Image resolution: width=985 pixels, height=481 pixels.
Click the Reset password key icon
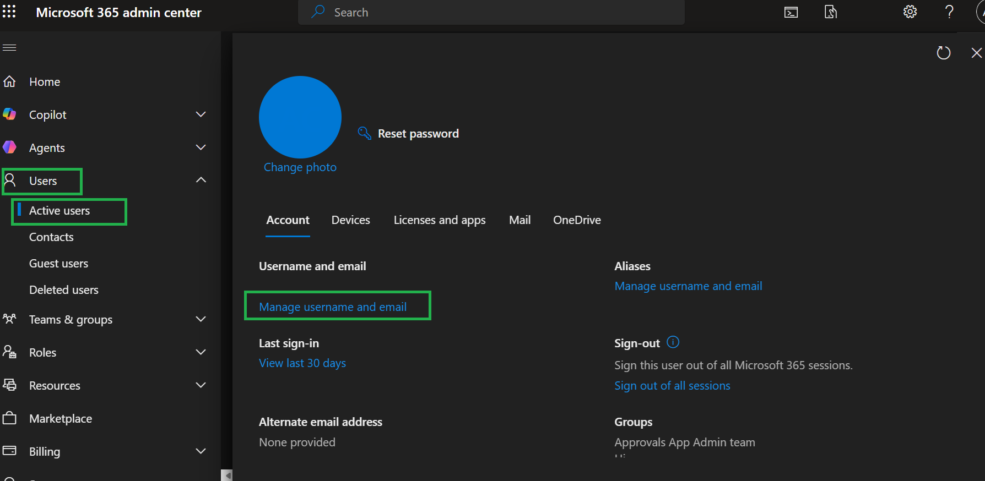(x=365, y=133)
